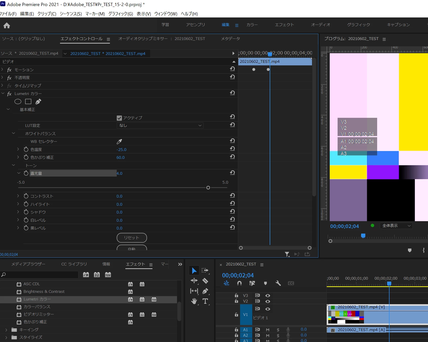Click the program monitor playhead marker

point(363,236)
